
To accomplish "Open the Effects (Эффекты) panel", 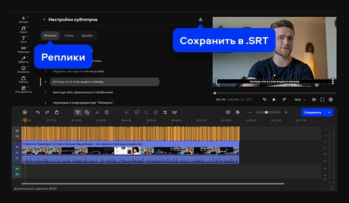I will click(23, 59).
